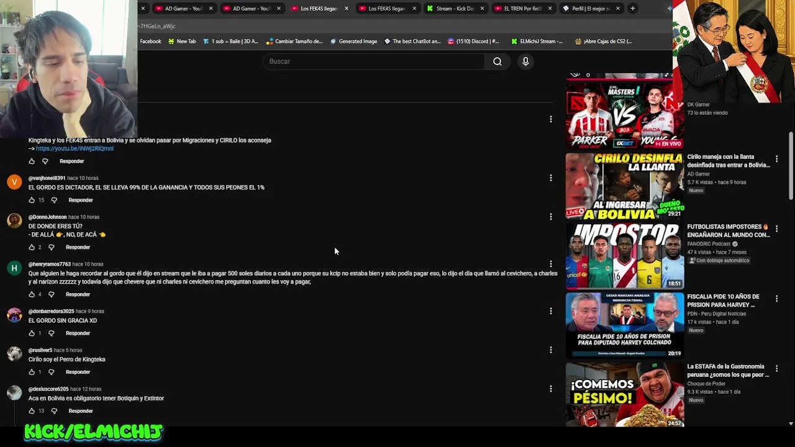Dislike the @rusilver5 comment
Image resolution: width=795 pixels, height=447 pixels.
pyautogui.click(x=52, y=372)
